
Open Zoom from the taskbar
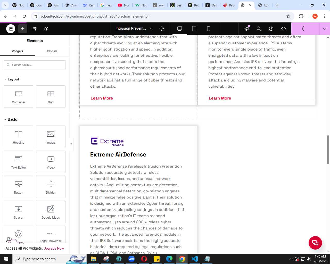[x=131, y=259]
